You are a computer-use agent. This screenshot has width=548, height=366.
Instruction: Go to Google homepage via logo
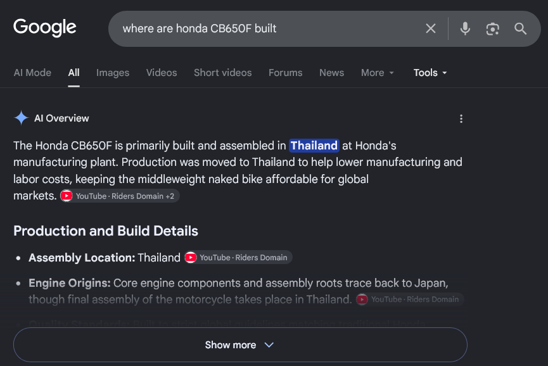[x=45, y=27]
